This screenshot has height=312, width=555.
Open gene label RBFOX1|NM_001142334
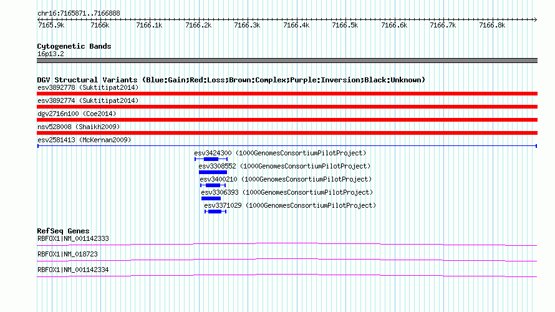click(73, 270)
